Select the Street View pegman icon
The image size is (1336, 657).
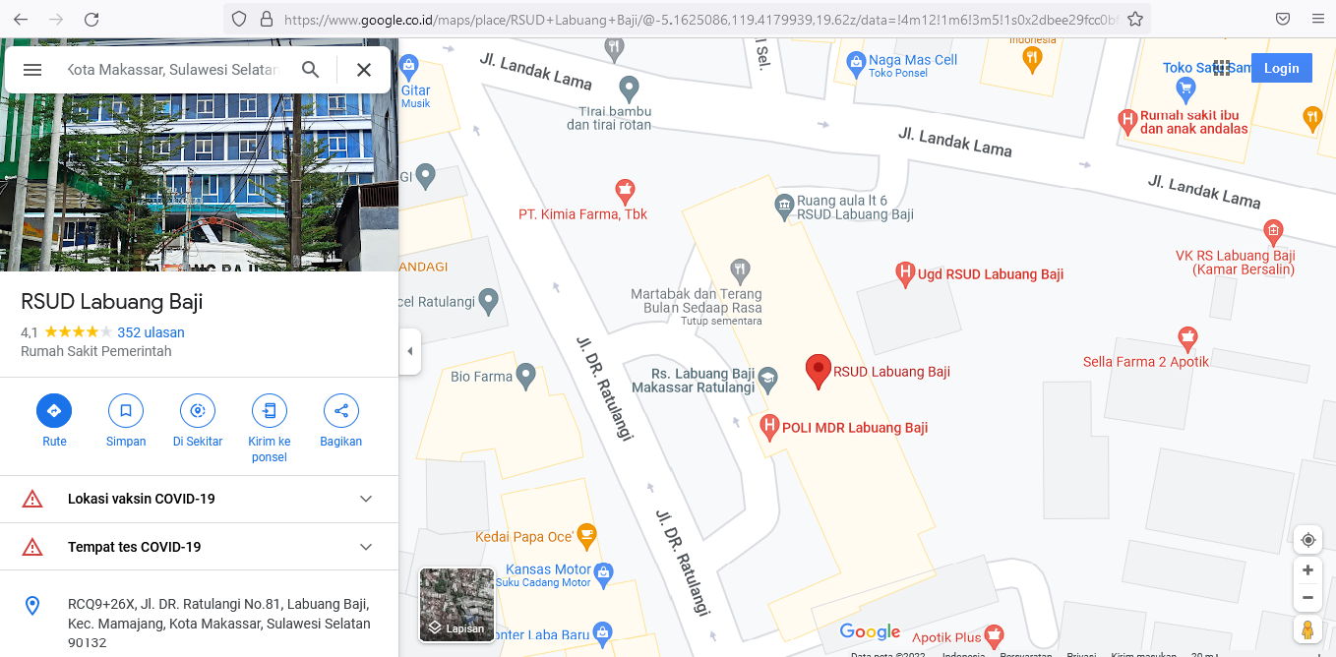(1307, 629)
